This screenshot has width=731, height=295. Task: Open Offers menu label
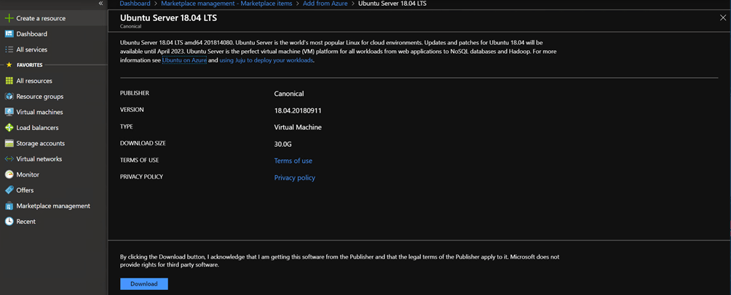[x=25, y=190]
